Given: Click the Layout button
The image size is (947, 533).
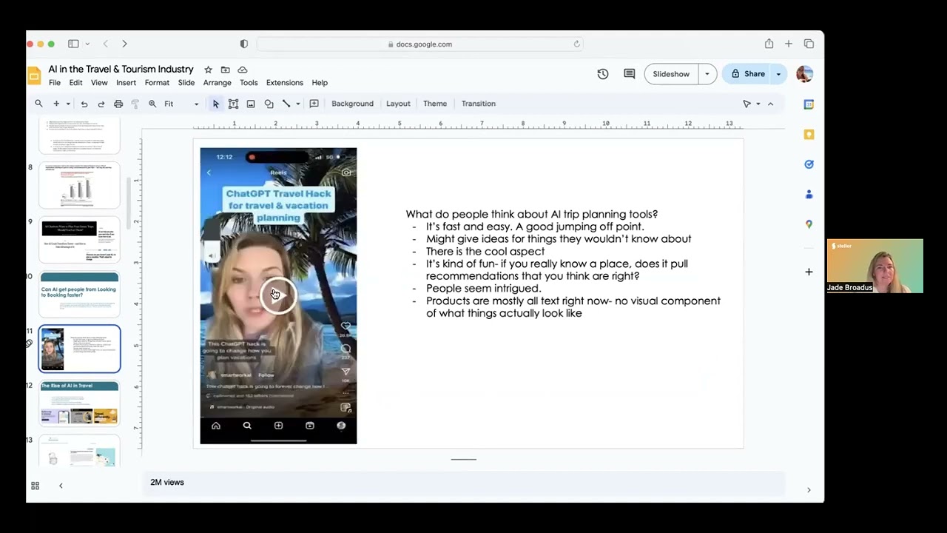Looking at the screenshot, I should click(398, 104).
